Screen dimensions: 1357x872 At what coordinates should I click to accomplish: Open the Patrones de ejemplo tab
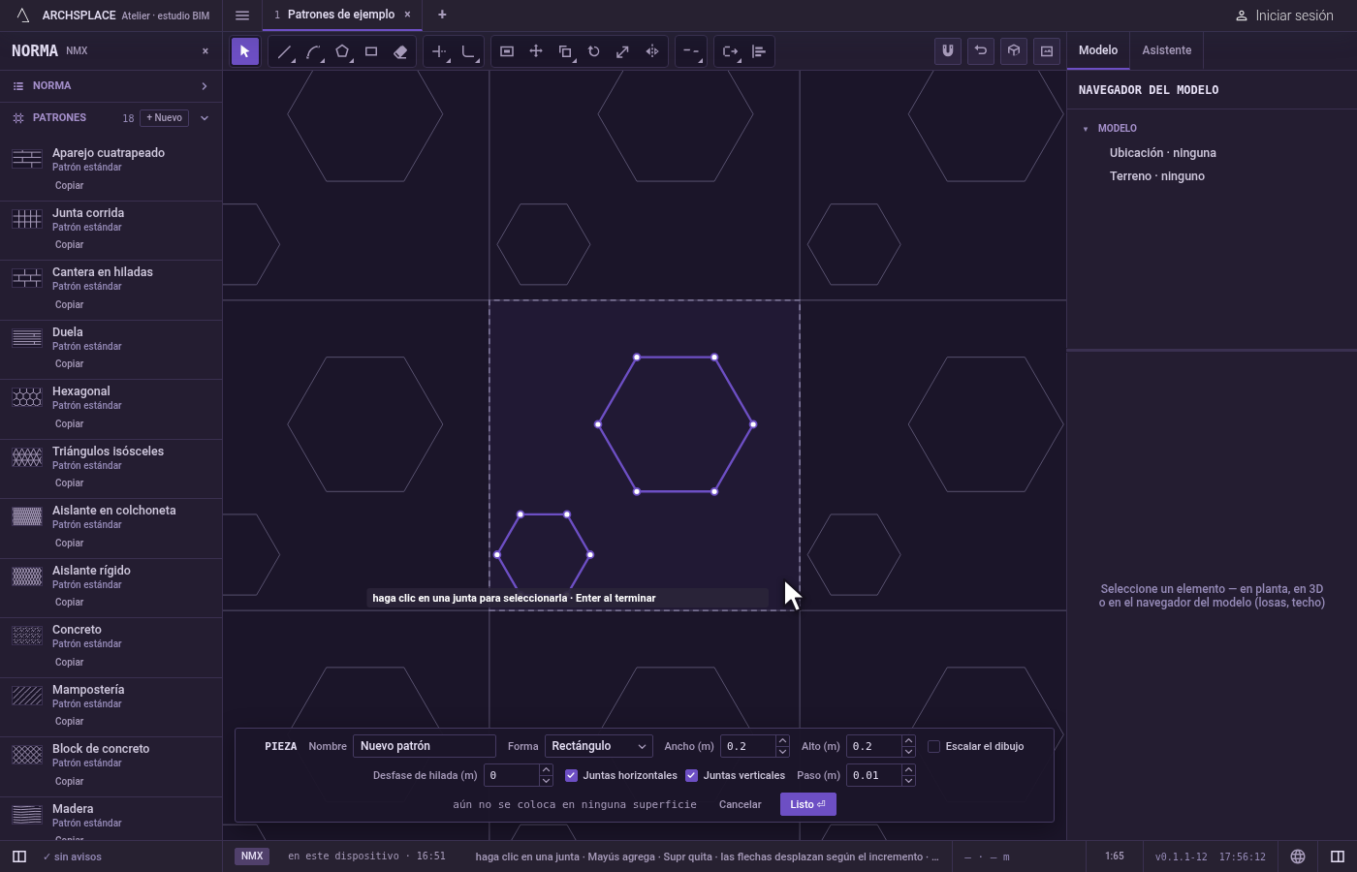point(340,15)
